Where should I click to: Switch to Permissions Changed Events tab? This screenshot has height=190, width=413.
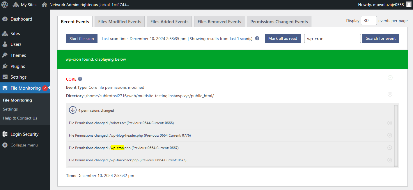[x=279, y=22]
